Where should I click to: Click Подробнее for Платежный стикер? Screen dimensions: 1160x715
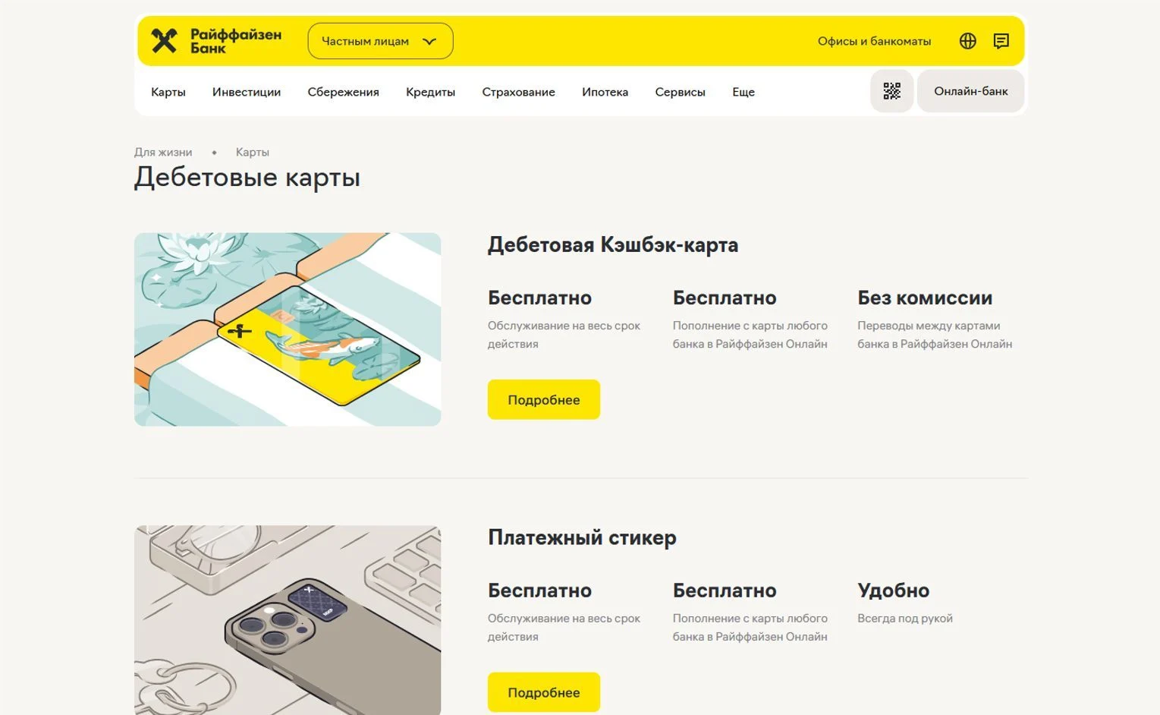pos(544,692)
